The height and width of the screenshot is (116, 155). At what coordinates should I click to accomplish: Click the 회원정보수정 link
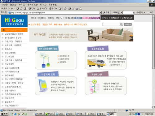(64, 56)
